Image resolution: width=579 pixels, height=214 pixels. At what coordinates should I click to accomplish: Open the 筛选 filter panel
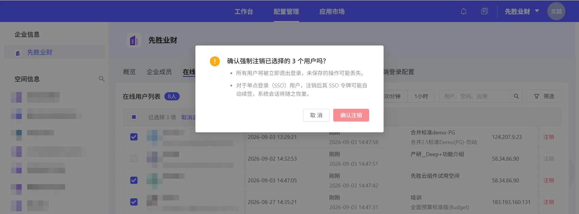[x=544, y=96]
